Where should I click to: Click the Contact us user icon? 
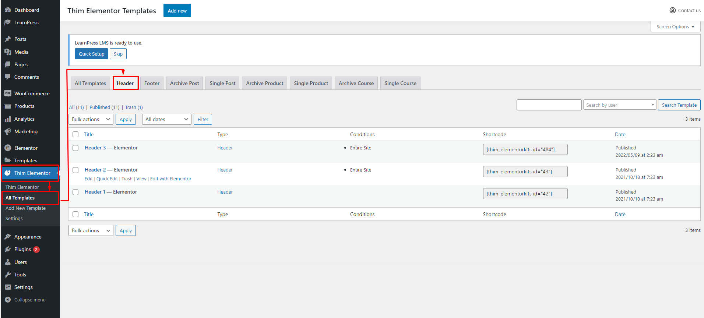pyautogui.click(x=673, y=10)
